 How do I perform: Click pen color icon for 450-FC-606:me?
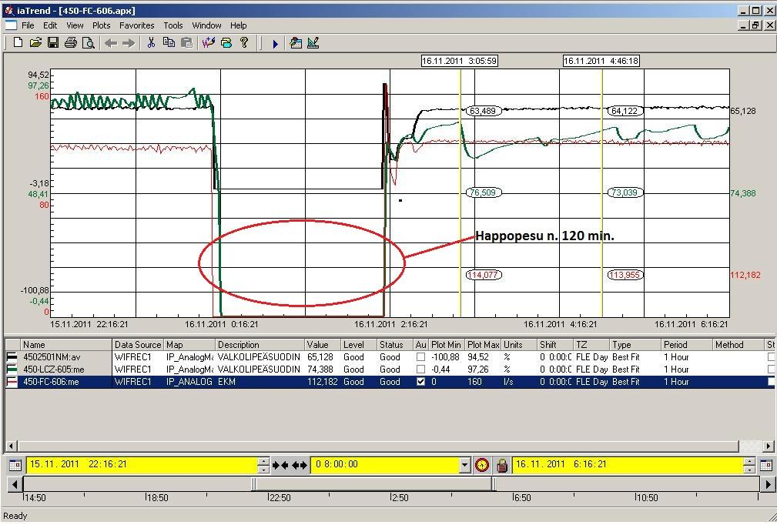[12, 381]
